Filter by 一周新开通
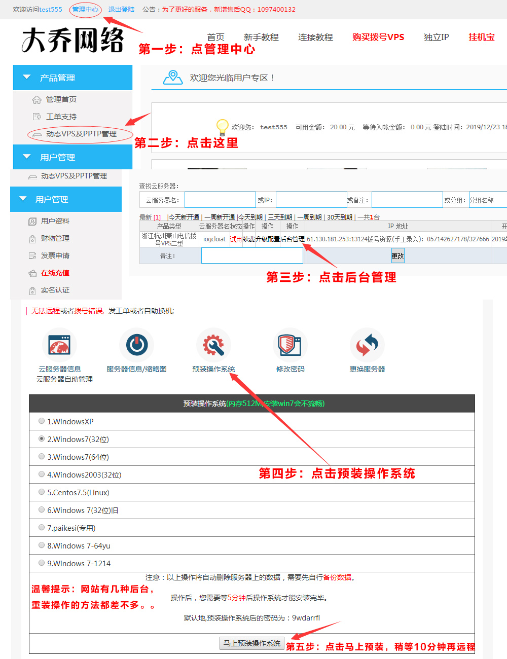The height and width of the screenshot is (659, 507). pos(220,217)
